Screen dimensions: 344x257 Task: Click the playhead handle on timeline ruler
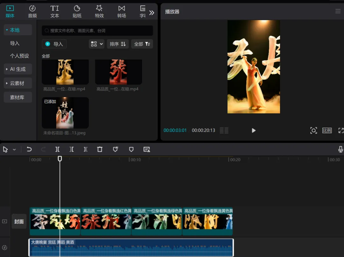coord(60,159)
